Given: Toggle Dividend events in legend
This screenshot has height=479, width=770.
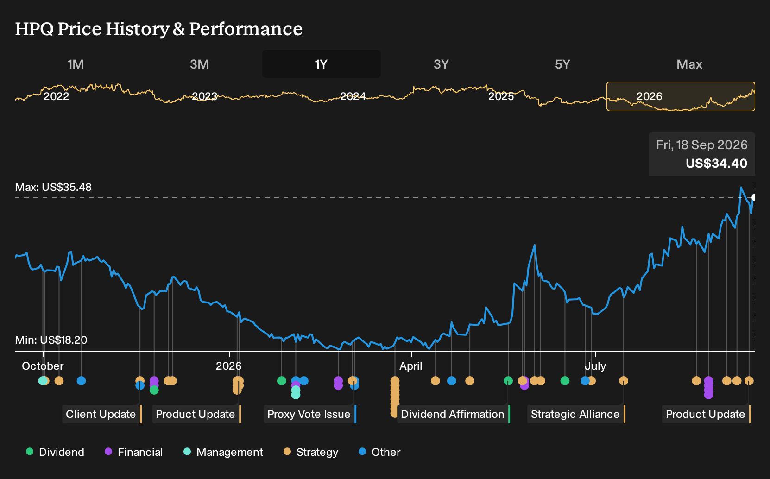Looking at the screenshot, I should (55, 452).
